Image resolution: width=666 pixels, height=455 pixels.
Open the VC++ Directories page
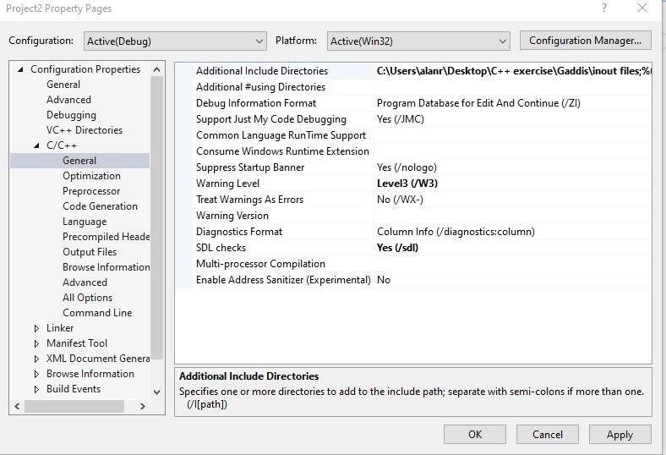click(85, 130)
